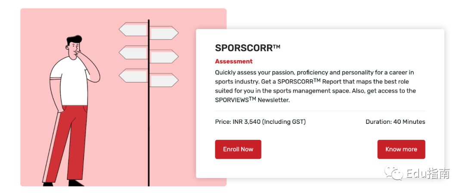
Task: Click the middle-left signpost arrow
Action: (133, 52)
